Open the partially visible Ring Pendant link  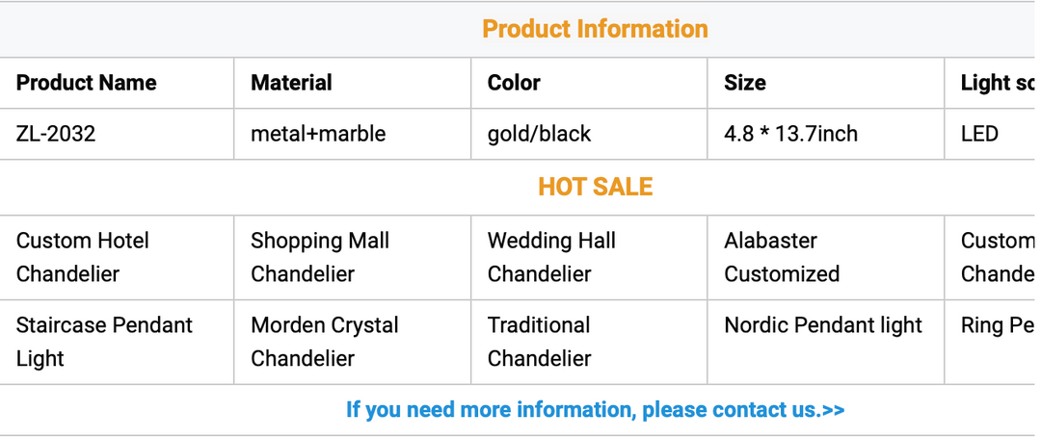point(998,325)
